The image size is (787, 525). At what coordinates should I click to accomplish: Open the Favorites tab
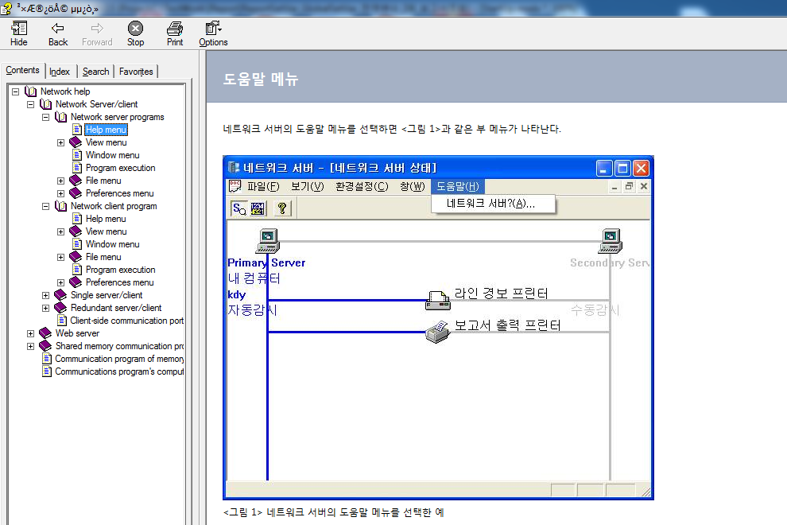tap(136, 72)
